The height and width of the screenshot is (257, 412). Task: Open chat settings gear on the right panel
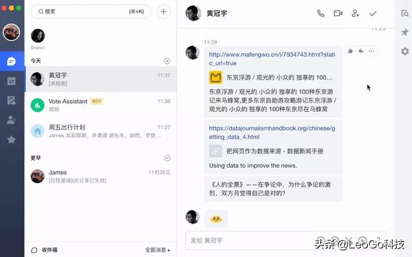pos(405,51)
